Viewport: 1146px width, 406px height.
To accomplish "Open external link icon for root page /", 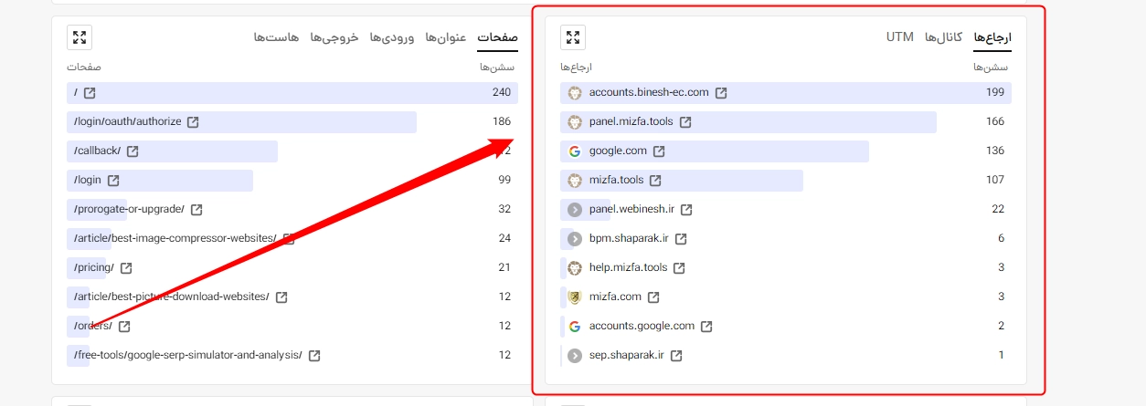I will pyautogui.click(x=90, y=93).
